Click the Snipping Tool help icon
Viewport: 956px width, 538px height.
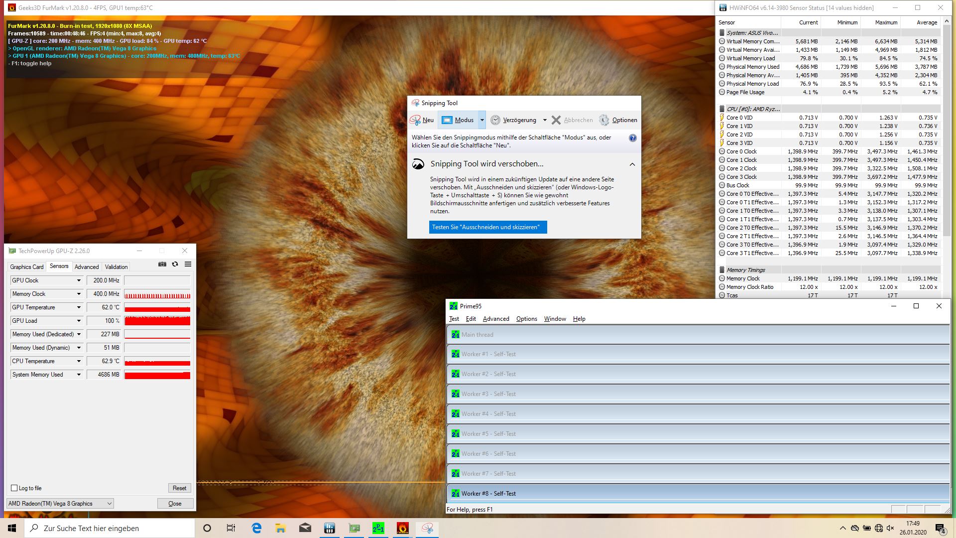point(632,138)
